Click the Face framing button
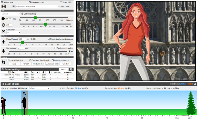 [x=14, y=64]
